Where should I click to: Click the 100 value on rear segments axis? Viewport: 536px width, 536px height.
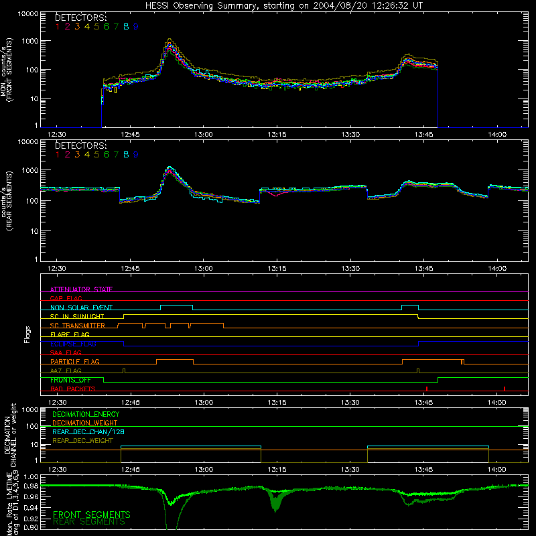31,201
